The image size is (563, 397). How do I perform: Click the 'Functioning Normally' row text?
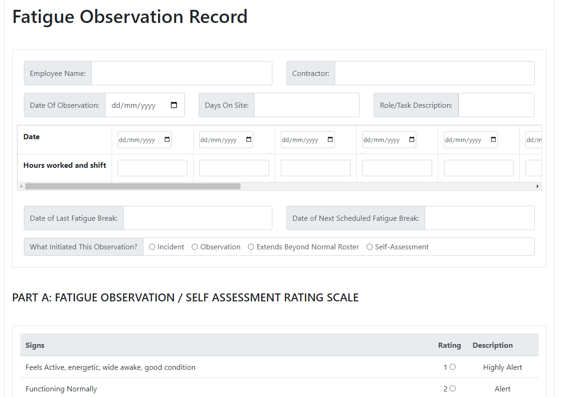(61, 389)
